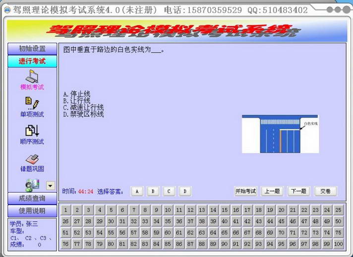This screenshot has width=353, height=257.
Task: Jump to question number 88
Action: pos(202,244)
